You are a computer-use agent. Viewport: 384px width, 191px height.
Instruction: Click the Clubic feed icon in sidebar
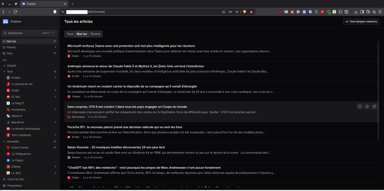coord(8,90)
